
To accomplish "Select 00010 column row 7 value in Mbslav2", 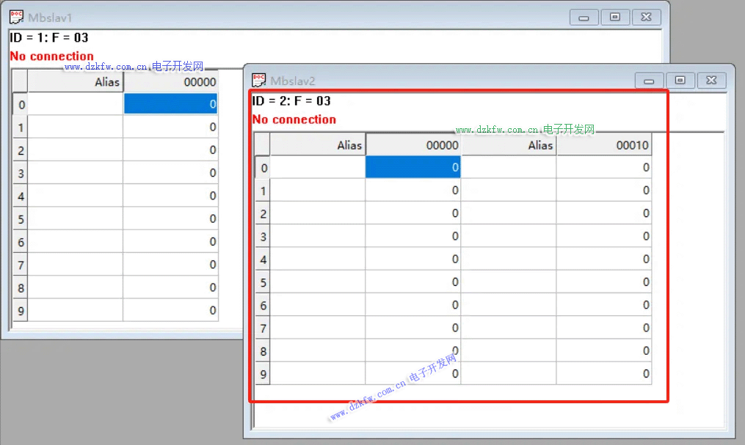I will pos(604,328).
